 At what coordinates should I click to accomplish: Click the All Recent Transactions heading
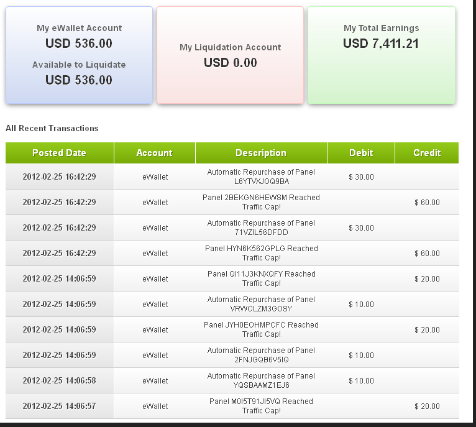click(x=52, y=128)
